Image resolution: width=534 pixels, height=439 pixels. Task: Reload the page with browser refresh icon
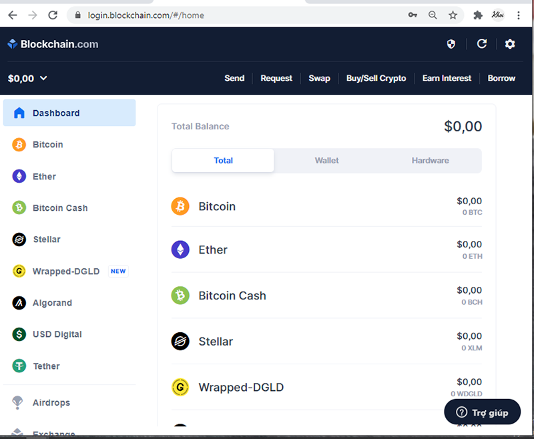point(53,15)
